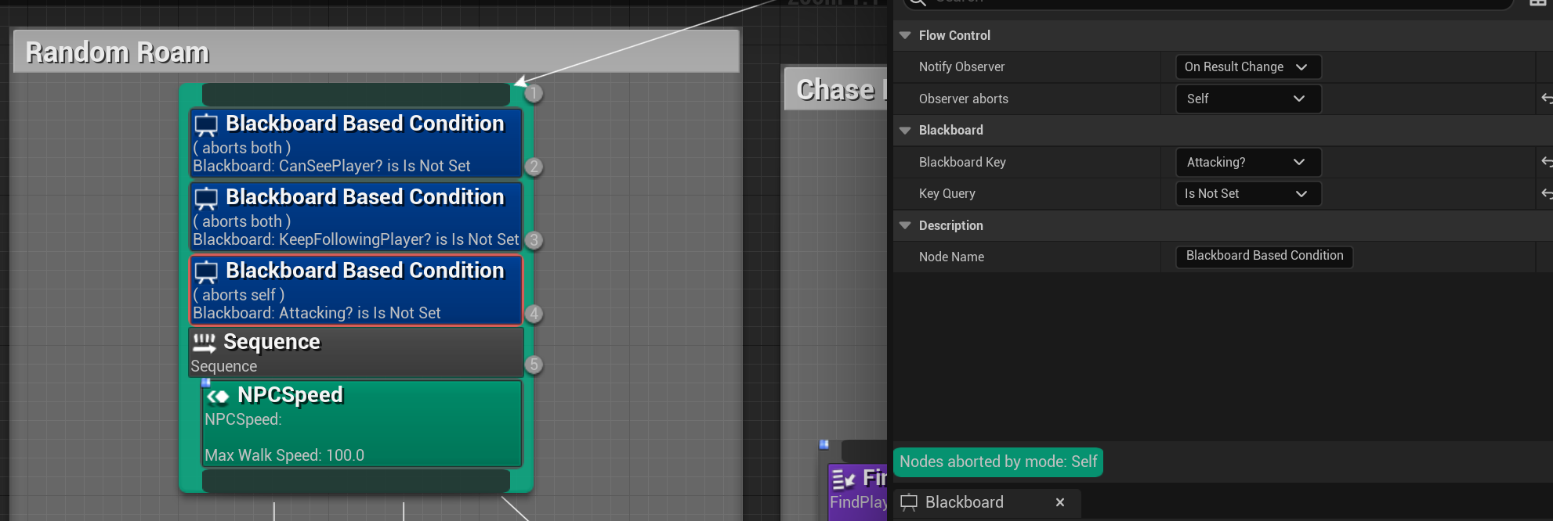1553x521 pixels.
Task: Collapse the Flow Control section
Action: point(905,35)
